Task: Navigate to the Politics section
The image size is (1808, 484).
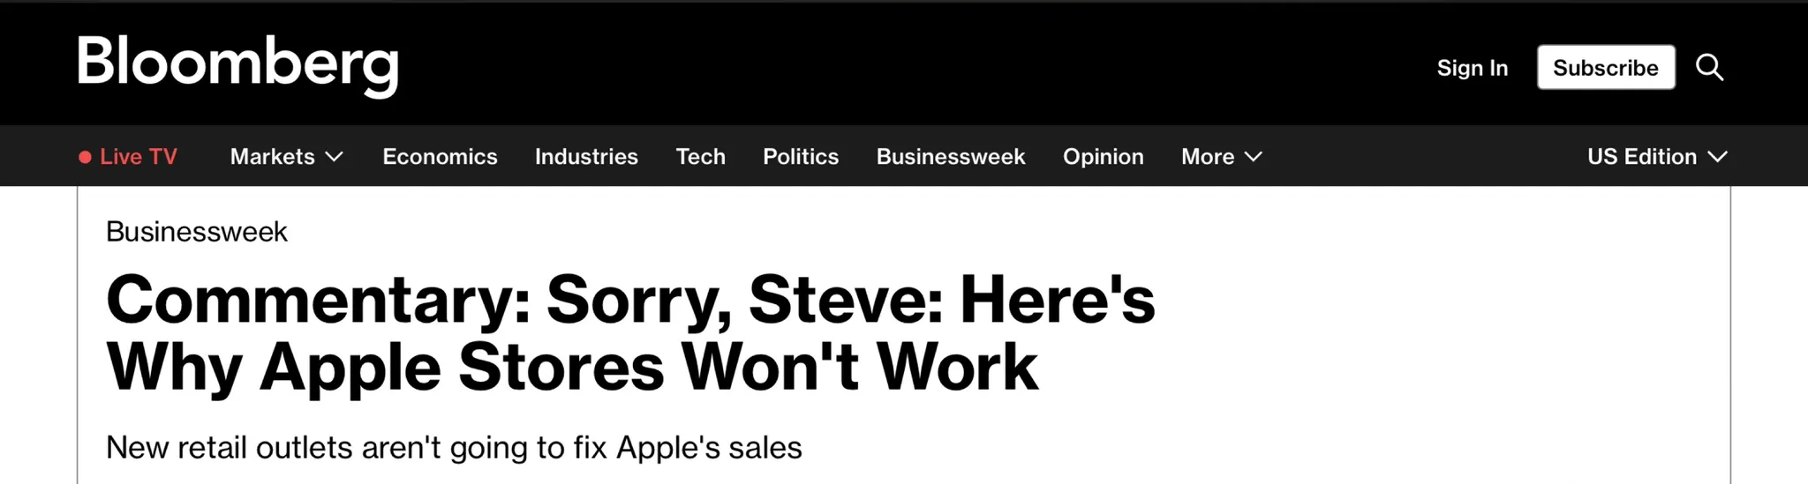Action: 801,157
